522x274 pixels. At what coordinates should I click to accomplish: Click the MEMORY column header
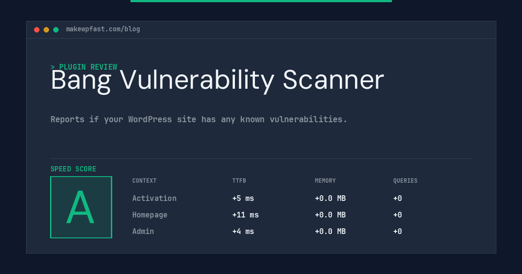point(325,181)
